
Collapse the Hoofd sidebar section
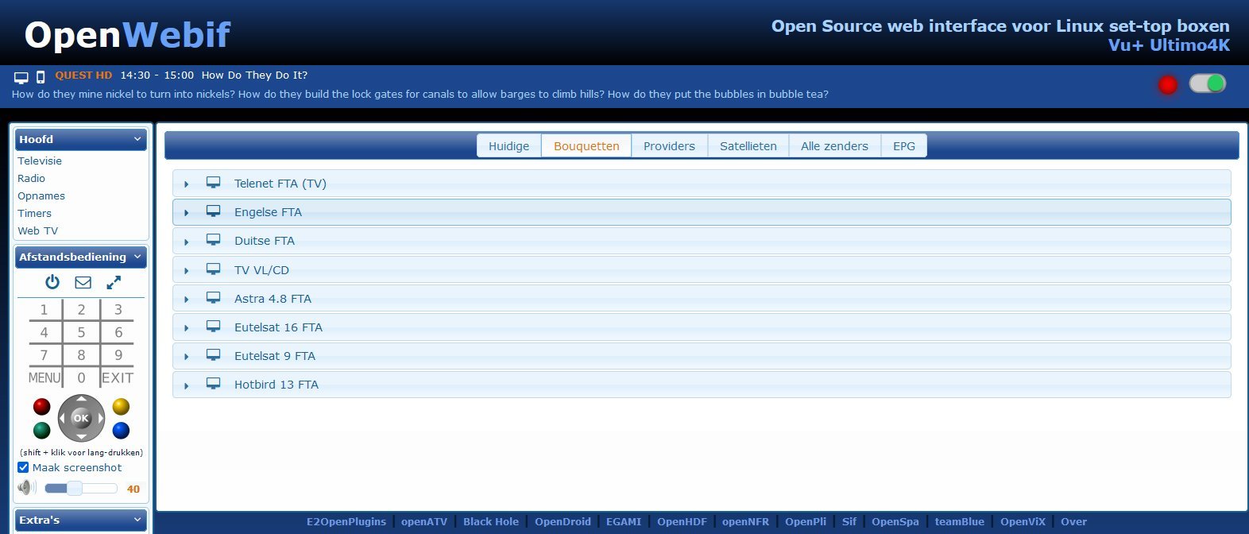point(137,139)
